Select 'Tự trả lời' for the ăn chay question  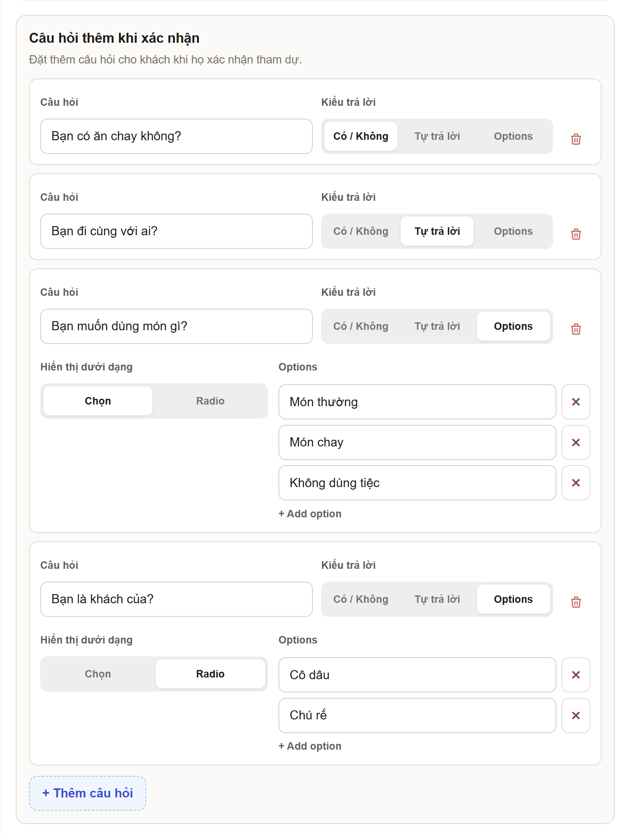(x=437, y=136)
